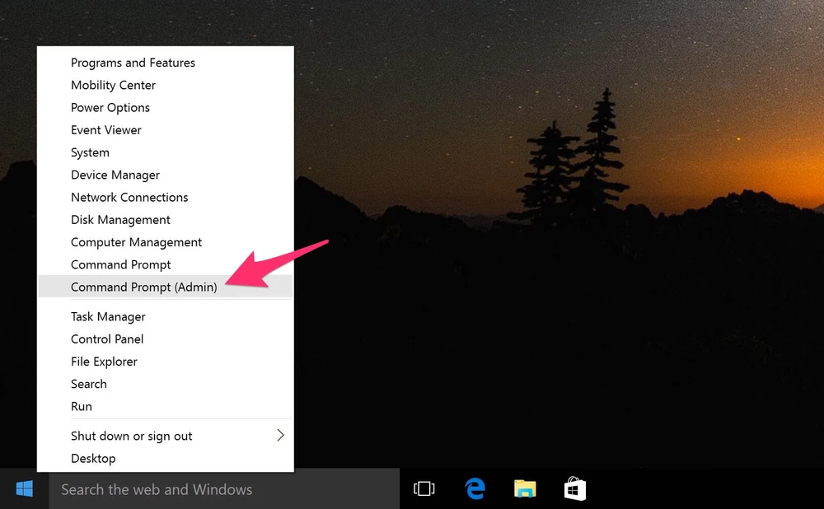Open Disk Management
This screenshot has width=824, height=509.
click(120, 220)
